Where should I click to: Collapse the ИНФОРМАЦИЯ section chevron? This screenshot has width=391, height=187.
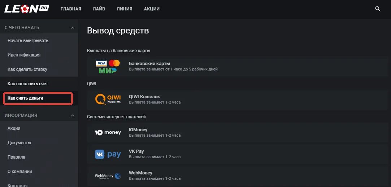click(73, 115)
